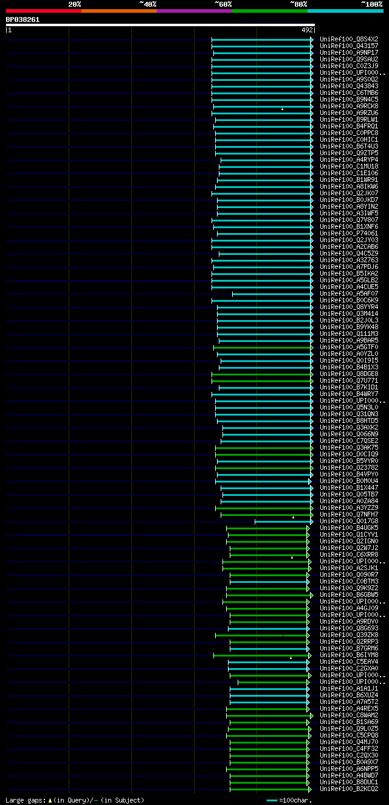Click the UniRef100_A8YIN2 label
The width and height of the screenshot is (389, 805).
349,206
